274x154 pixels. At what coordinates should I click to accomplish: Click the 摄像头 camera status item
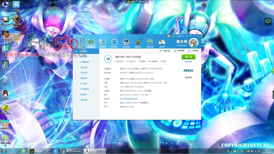click(142, 61)
